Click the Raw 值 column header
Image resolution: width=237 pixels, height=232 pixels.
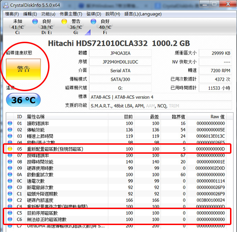pyautogui.click(x=207, y=117)
